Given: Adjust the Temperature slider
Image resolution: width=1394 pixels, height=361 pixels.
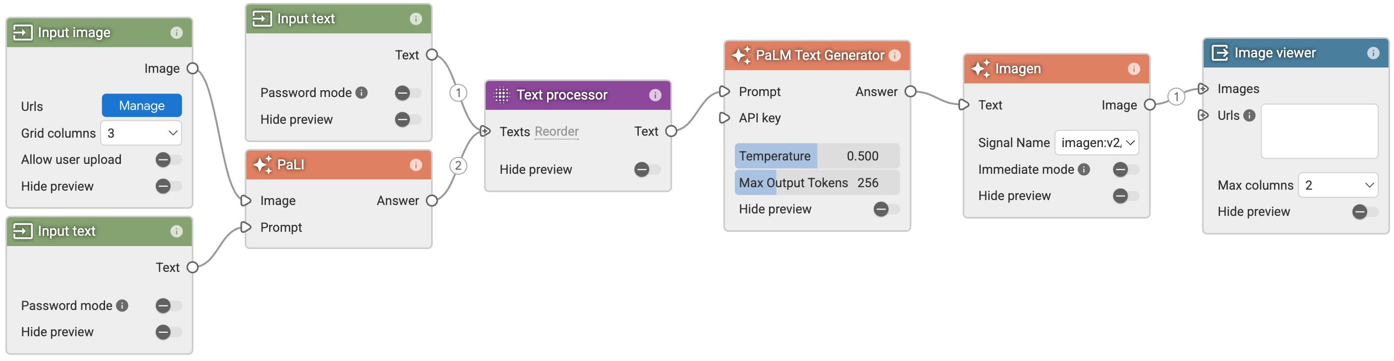Looking at the screenshot, I should [817, 156].
